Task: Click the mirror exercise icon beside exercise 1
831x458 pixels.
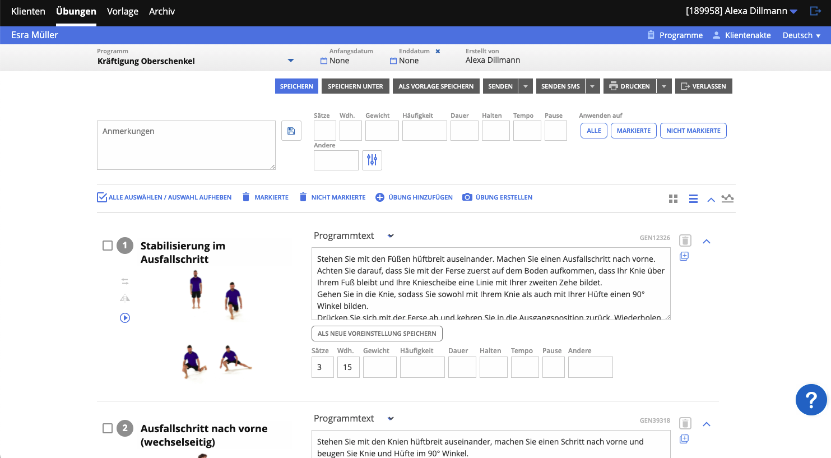Action: tap(124, 298)
